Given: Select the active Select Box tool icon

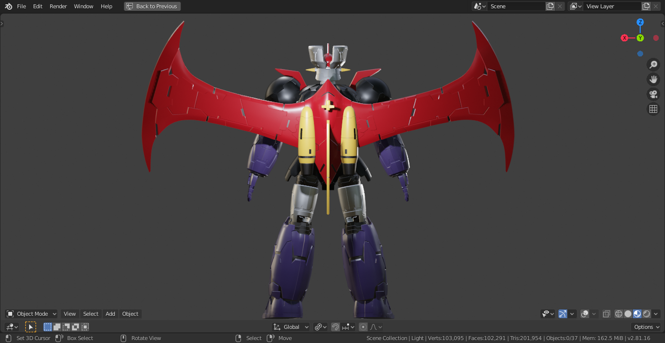Looking at the screenshot, I should 31,327.
